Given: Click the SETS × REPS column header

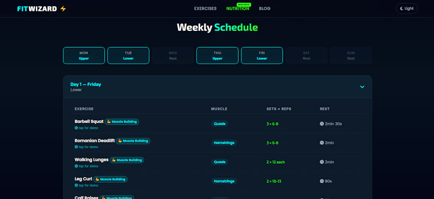Looking at the screenshot, I should (279, 109).
